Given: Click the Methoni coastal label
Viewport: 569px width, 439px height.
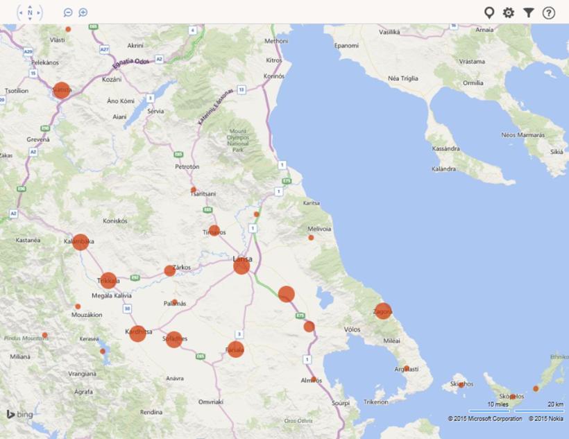Looking at the screenshot, I should (x=276, y=41).
